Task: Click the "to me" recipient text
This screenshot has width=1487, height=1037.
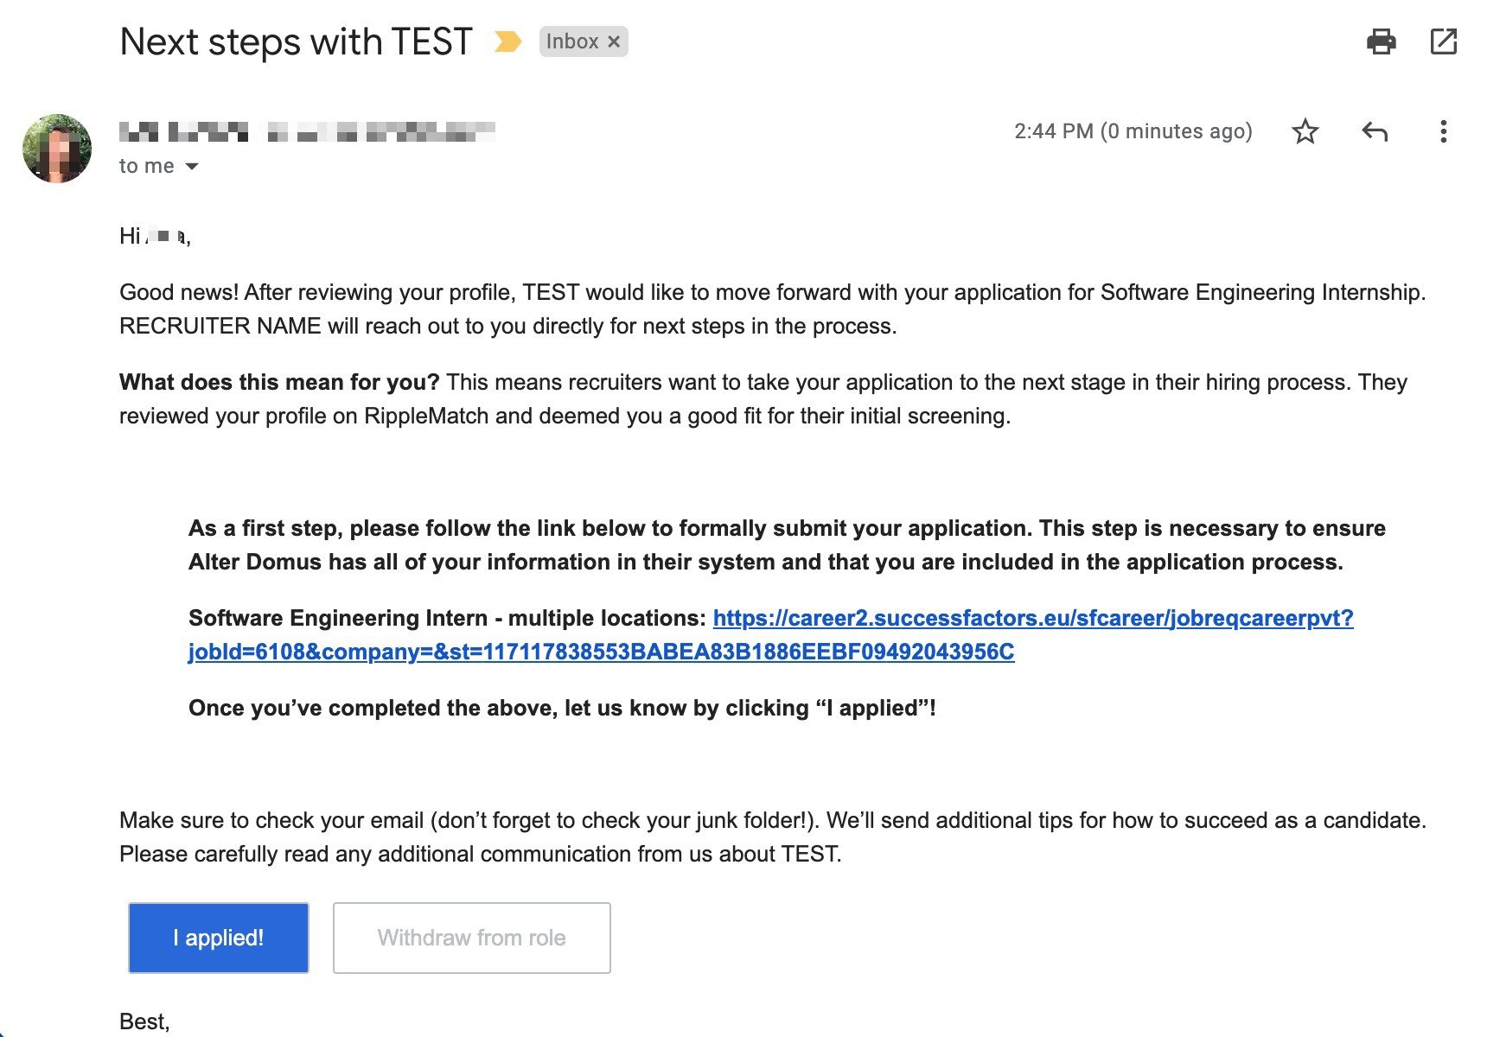Action: [x=146, y=166]
